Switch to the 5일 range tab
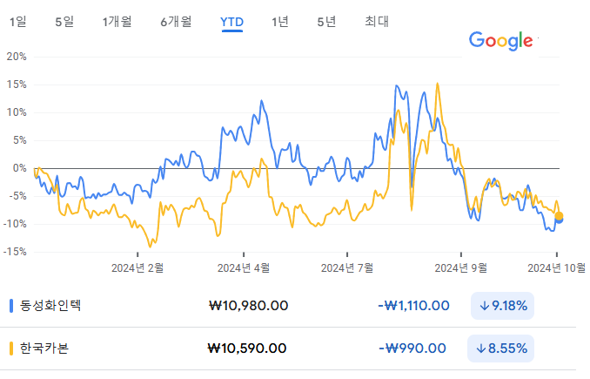Image resolution: width=590 pixels, height=379 pixels. tap(64, 22)
